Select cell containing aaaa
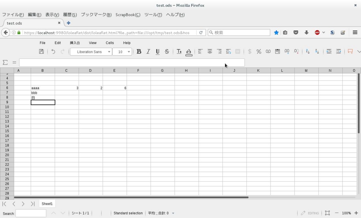 43,88
